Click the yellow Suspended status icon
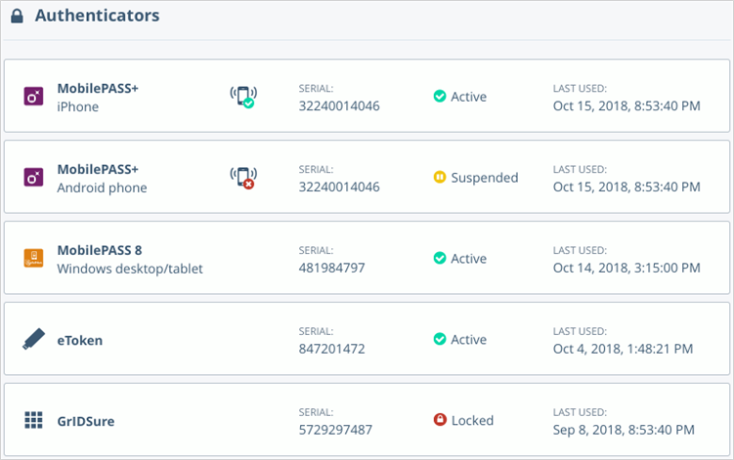The width and height of the screenshot is (734, 460). click(440, 178)
